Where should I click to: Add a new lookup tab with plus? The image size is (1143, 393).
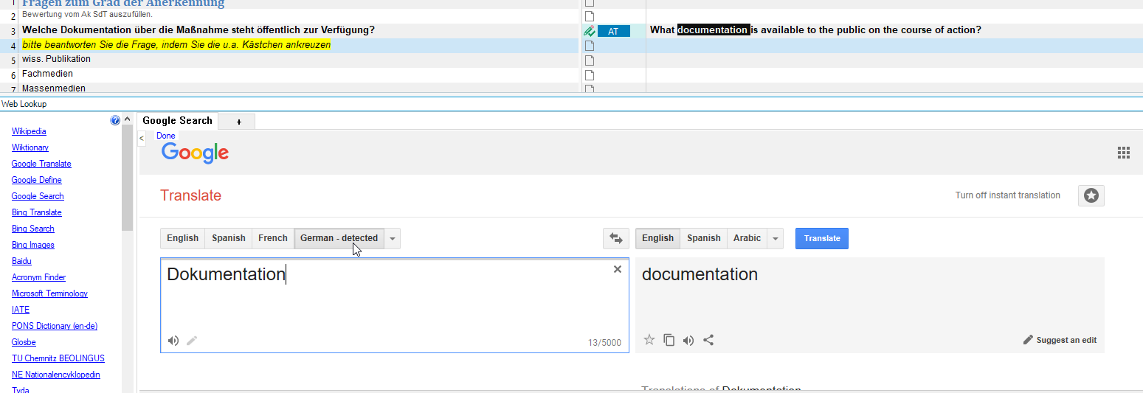(238, 122)
